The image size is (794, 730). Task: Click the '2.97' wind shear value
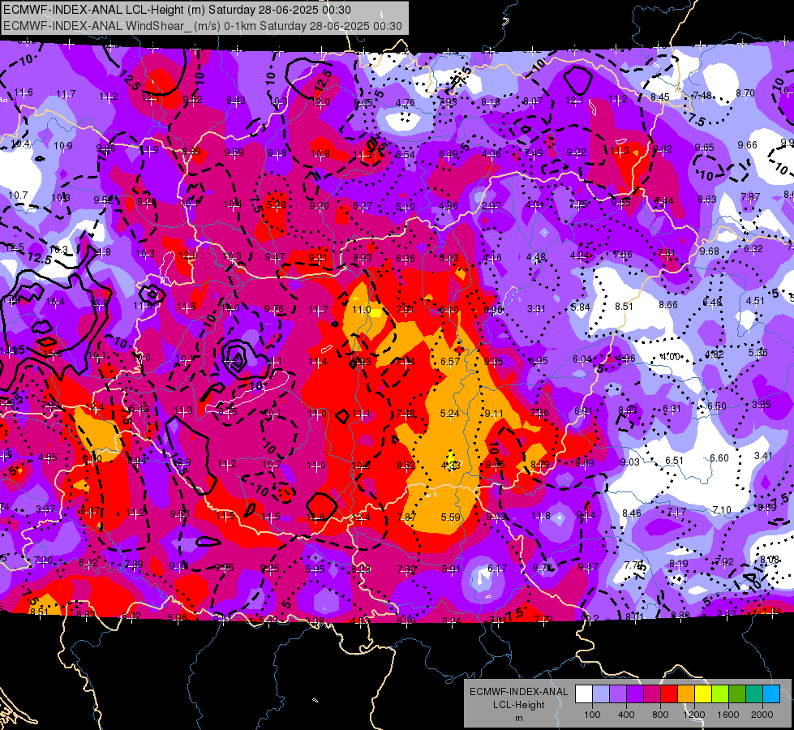(x=491, y=206)
